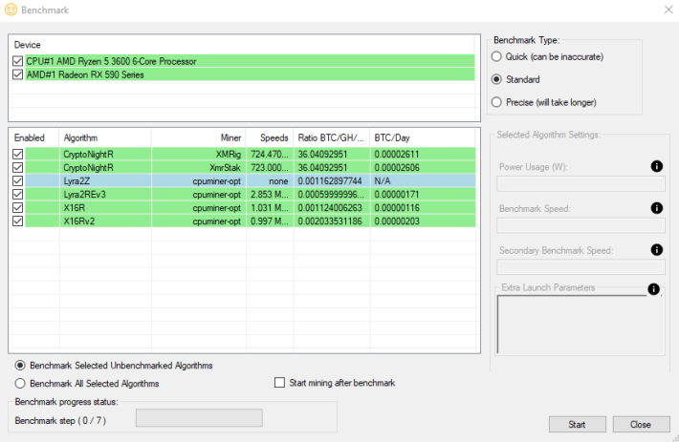The image size is (679, 442).
Task: Click the Benchmark step (0 / 7) text
Action: click(60, 420)
